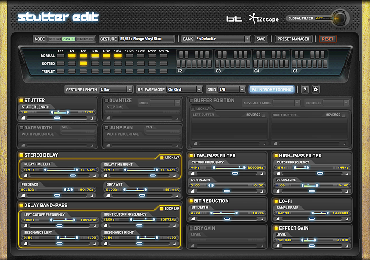This screenshot has width=370, height=260.
Task: Open the Grid 1/8 dropdown
Action: click(231, 90)
